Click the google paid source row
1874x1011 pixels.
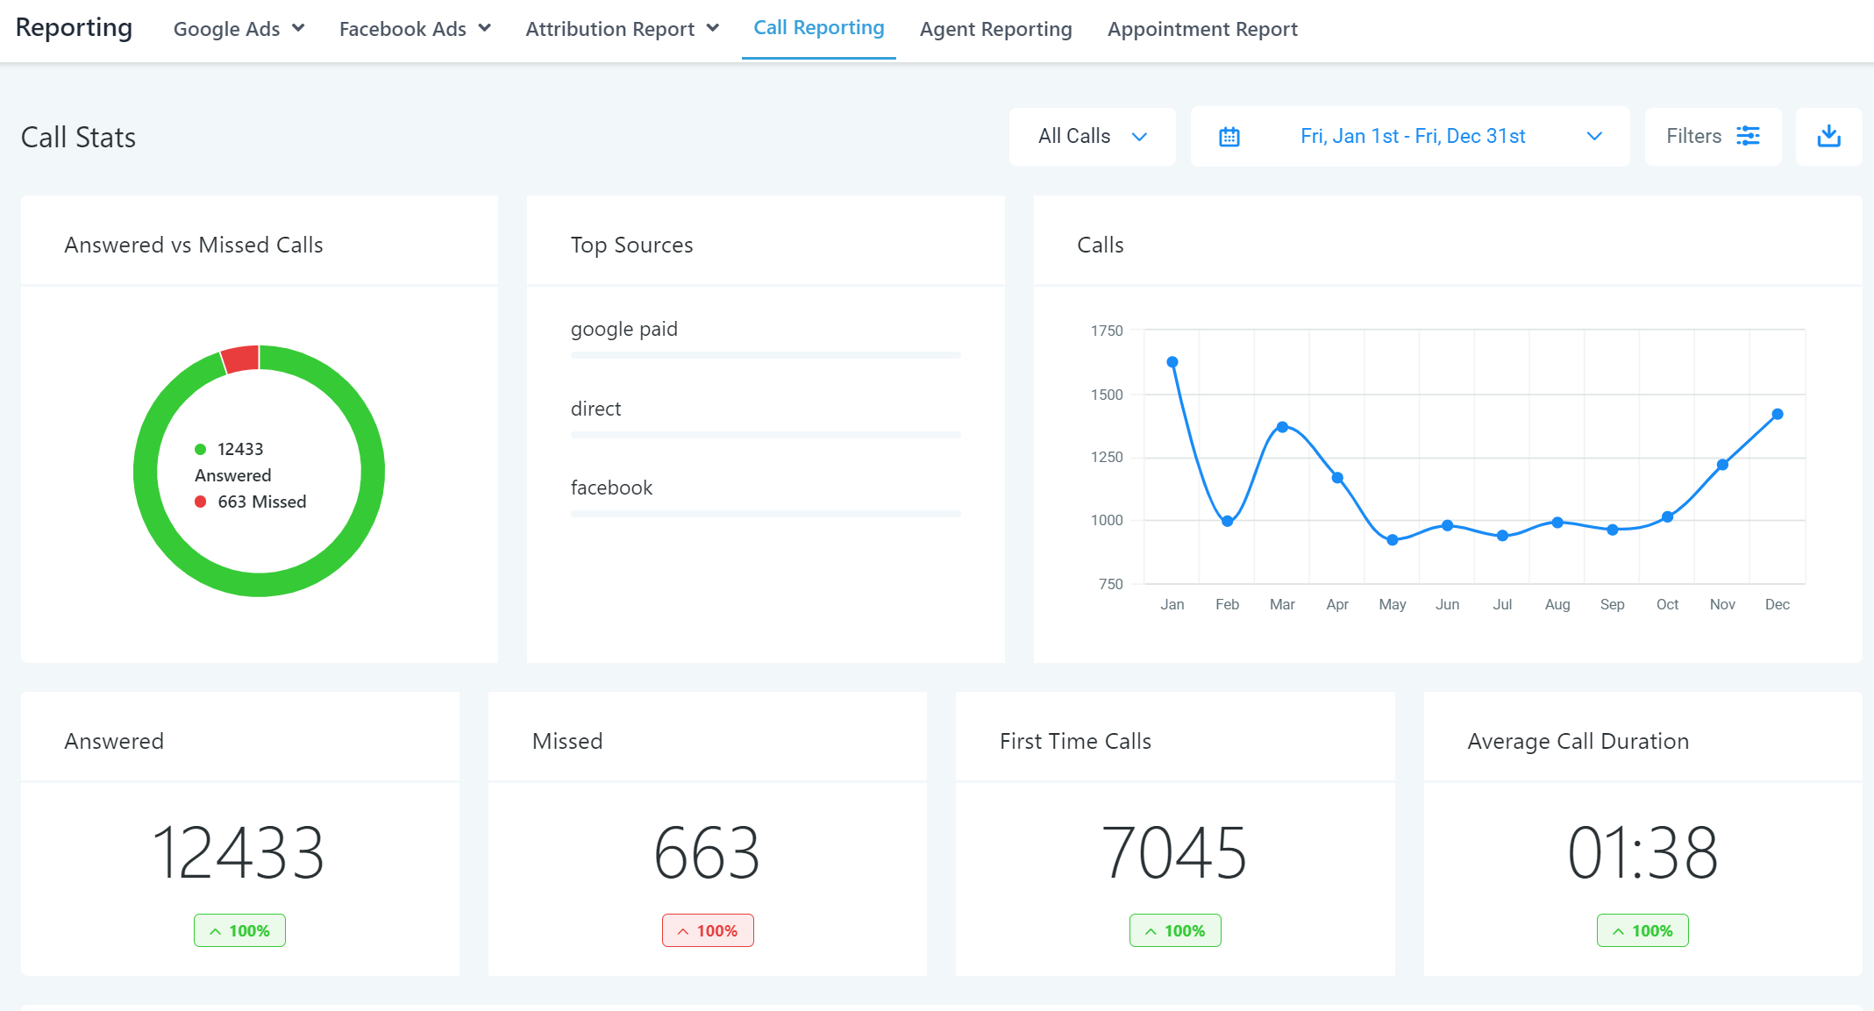point(765,338)
